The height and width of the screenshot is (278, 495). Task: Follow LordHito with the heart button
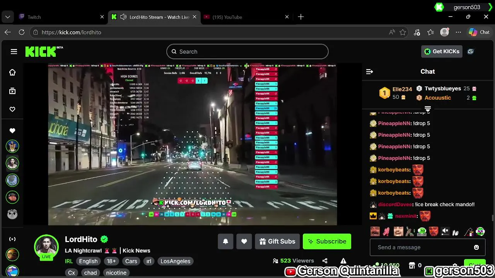(x=244, y=241)
